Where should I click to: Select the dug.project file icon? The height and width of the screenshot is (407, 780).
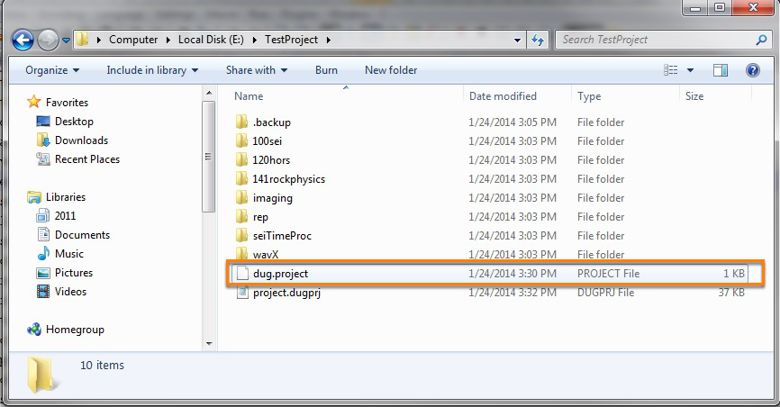242,273
